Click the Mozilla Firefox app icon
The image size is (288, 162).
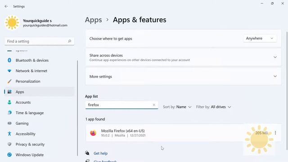[x=93, y=133]
